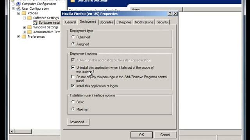The width and height of the screenshot is (250, 140).
Task: Cancel the Properties dialog
Action: [x=165, y=135]
